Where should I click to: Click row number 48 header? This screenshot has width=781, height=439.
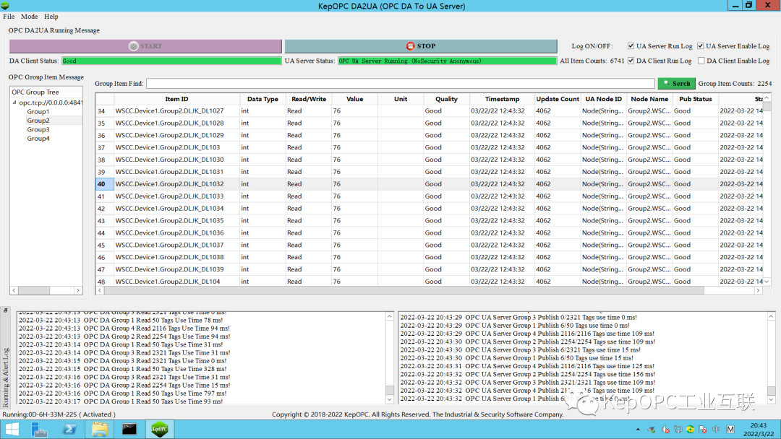(104, 282)
